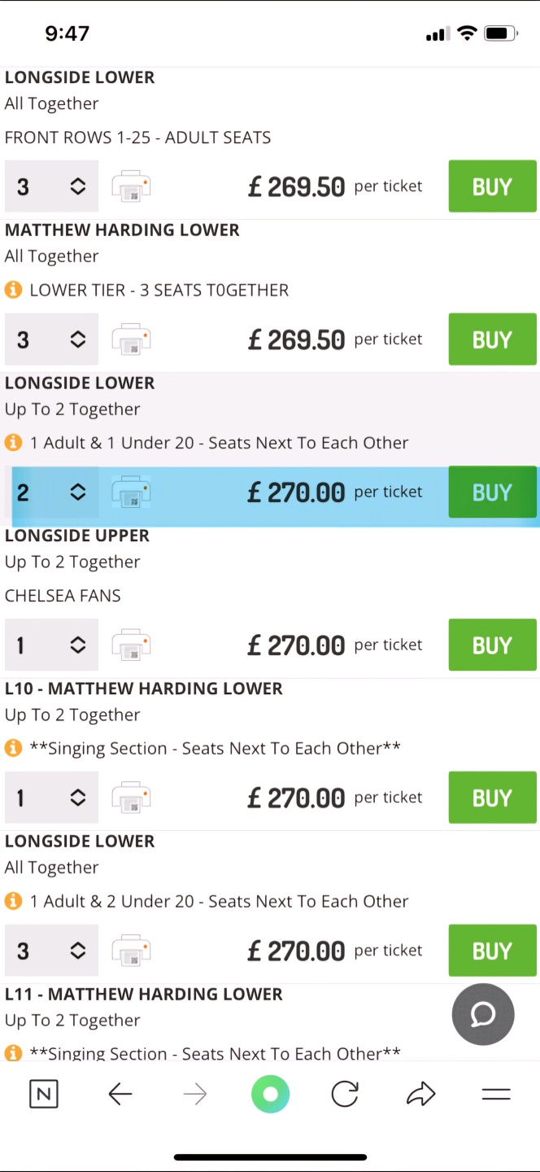Tap the share arrow icon

pos(420,1095)
